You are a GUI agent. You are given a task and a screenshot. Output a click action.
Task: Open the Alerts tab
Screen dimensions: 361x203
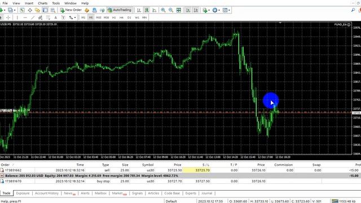tap(85, 193)
